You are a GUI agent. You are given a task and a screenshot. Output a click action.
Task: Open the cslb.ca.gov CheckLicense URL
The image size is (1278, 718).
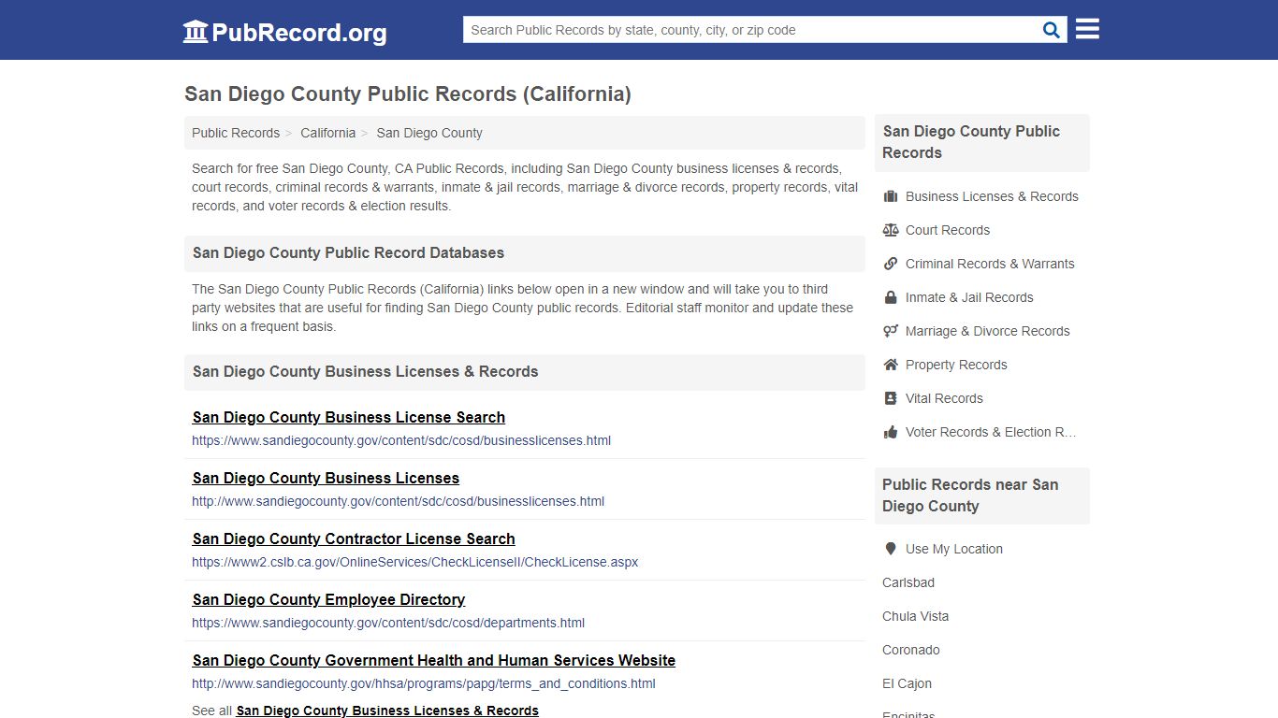414,562
